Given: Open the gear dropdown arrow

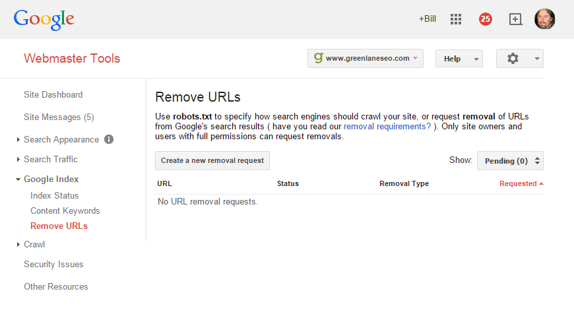Looking at the screenshot, I should tap(536, 59).
